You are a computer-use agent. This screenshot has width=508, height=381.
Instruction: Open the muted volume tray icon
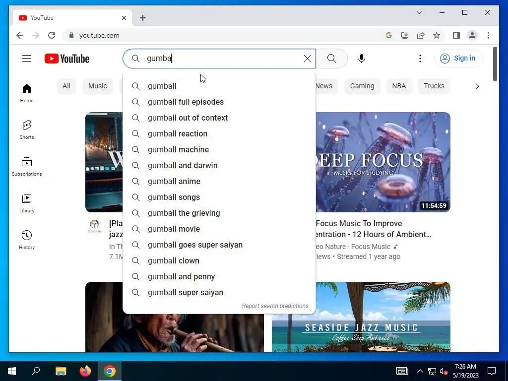[x=444, y=371]
